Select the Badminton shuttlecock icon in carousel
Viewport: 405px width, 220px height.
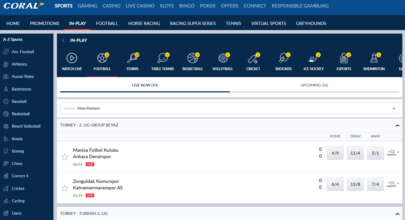(374, 58)
